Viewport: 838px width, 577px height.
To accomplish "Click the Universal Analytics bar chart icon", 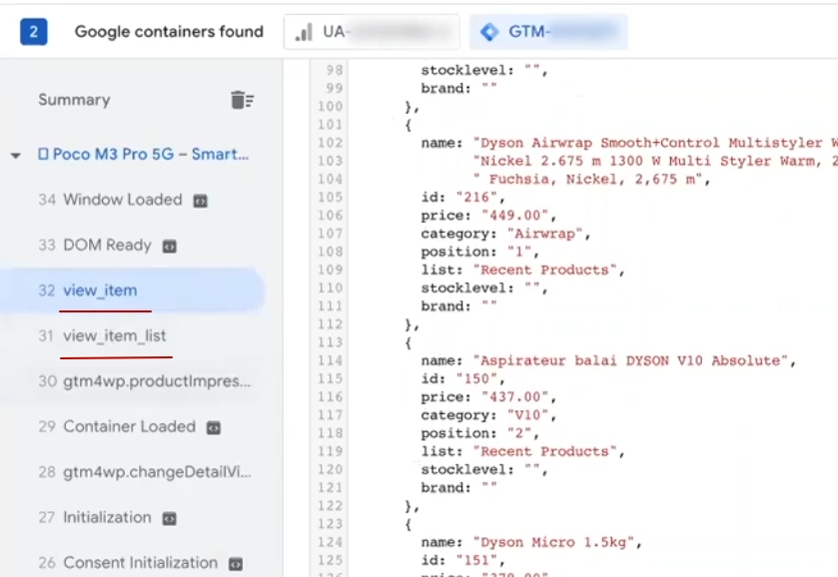I will (304, 32).
